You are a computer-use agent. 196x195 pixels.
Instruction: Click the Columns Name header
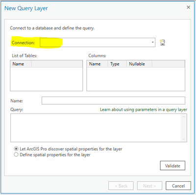click(x=97, y=64)
